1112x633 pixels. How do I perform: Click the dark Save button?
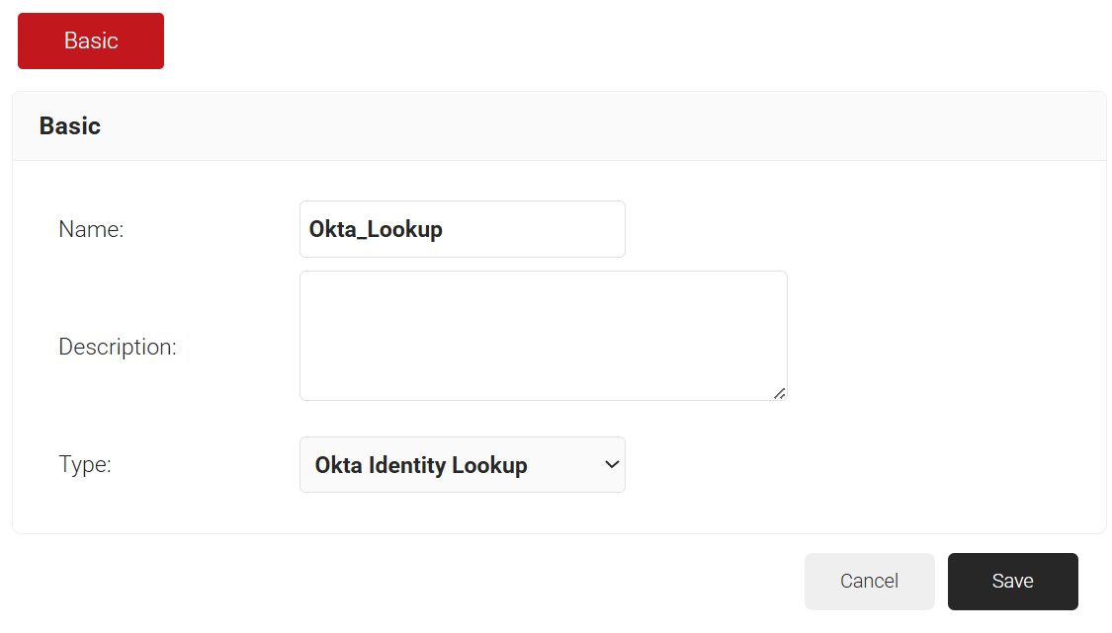[x=1012, y=582]
